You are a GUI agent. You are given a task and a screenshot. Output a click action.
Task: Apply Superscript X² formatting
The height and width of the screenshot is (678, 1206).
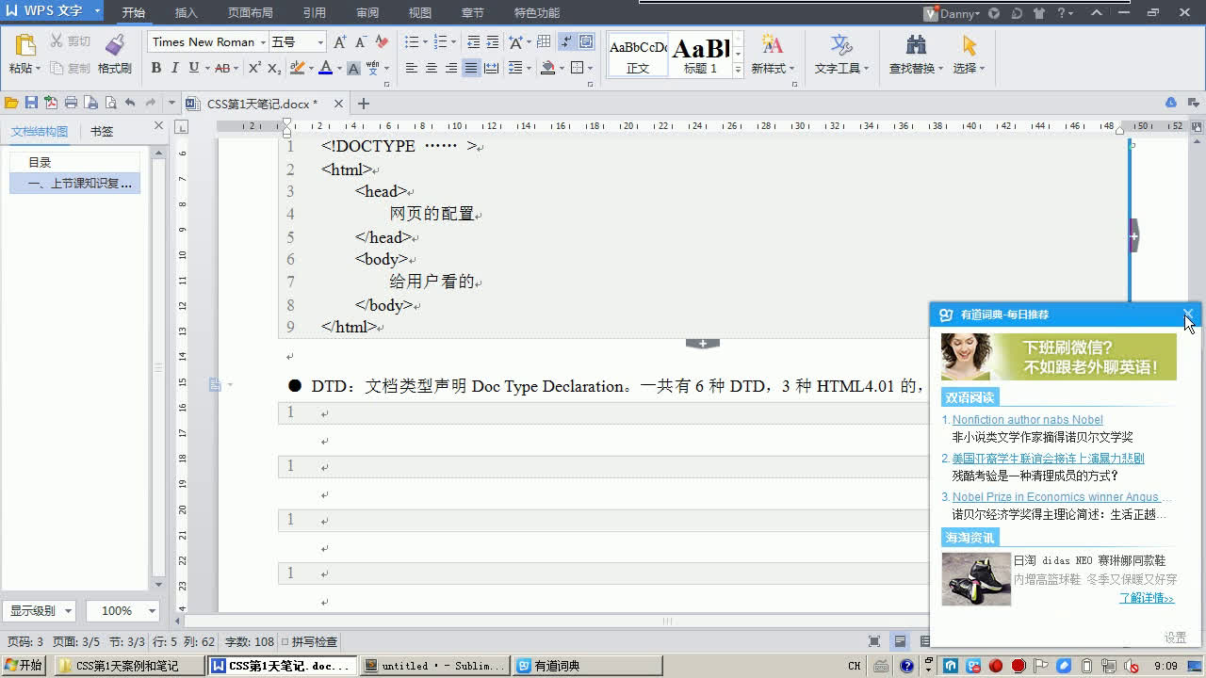[254, 68]
